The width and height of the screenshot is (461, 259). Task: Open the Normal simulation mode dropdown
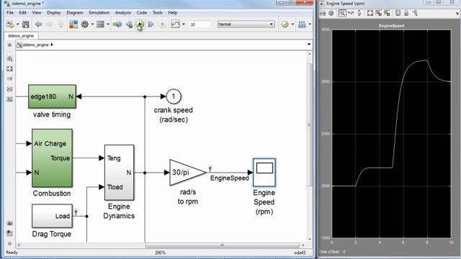coord(246,24)
